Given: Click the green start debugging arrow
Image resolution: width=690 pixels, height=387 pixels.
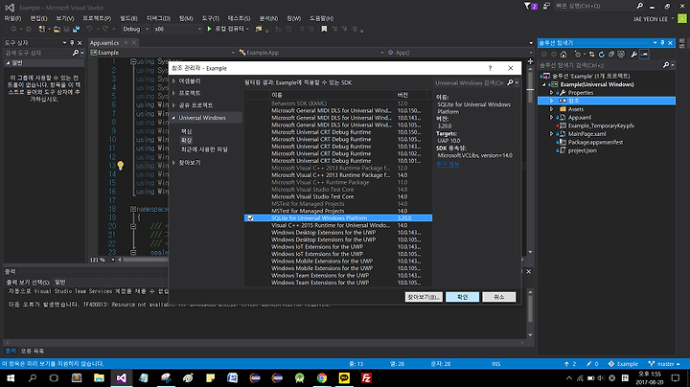Looking at the screenshot, I should click(209, 29).
